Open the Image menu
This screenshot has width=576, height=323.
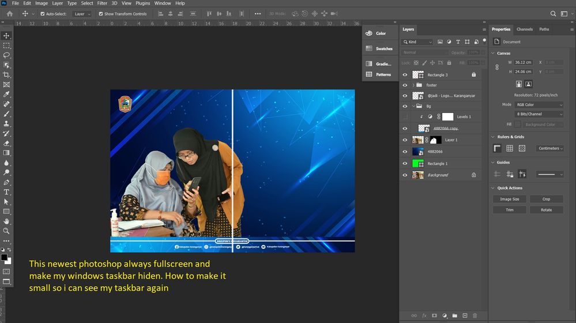click(42, 3)
